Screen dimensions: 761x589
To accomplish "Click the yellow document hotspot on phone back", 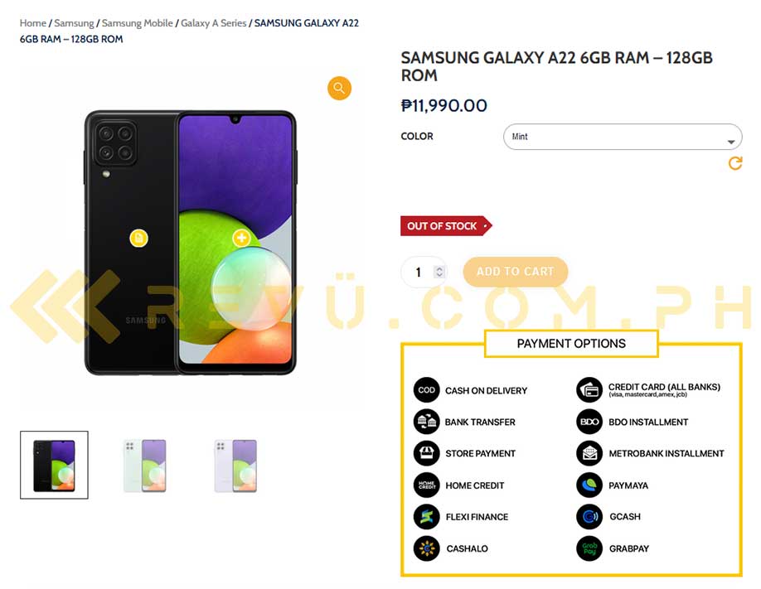I will pos(138,239).
